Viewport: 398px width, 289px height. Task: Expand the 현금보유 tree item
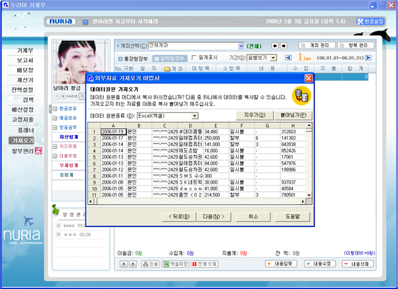pyautogui.click(x=55, y=107)
